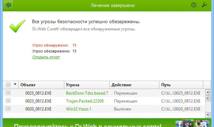Click path C:\U...\0023_0812.EXE cell
214x127 pixels.
click(181, 101)
